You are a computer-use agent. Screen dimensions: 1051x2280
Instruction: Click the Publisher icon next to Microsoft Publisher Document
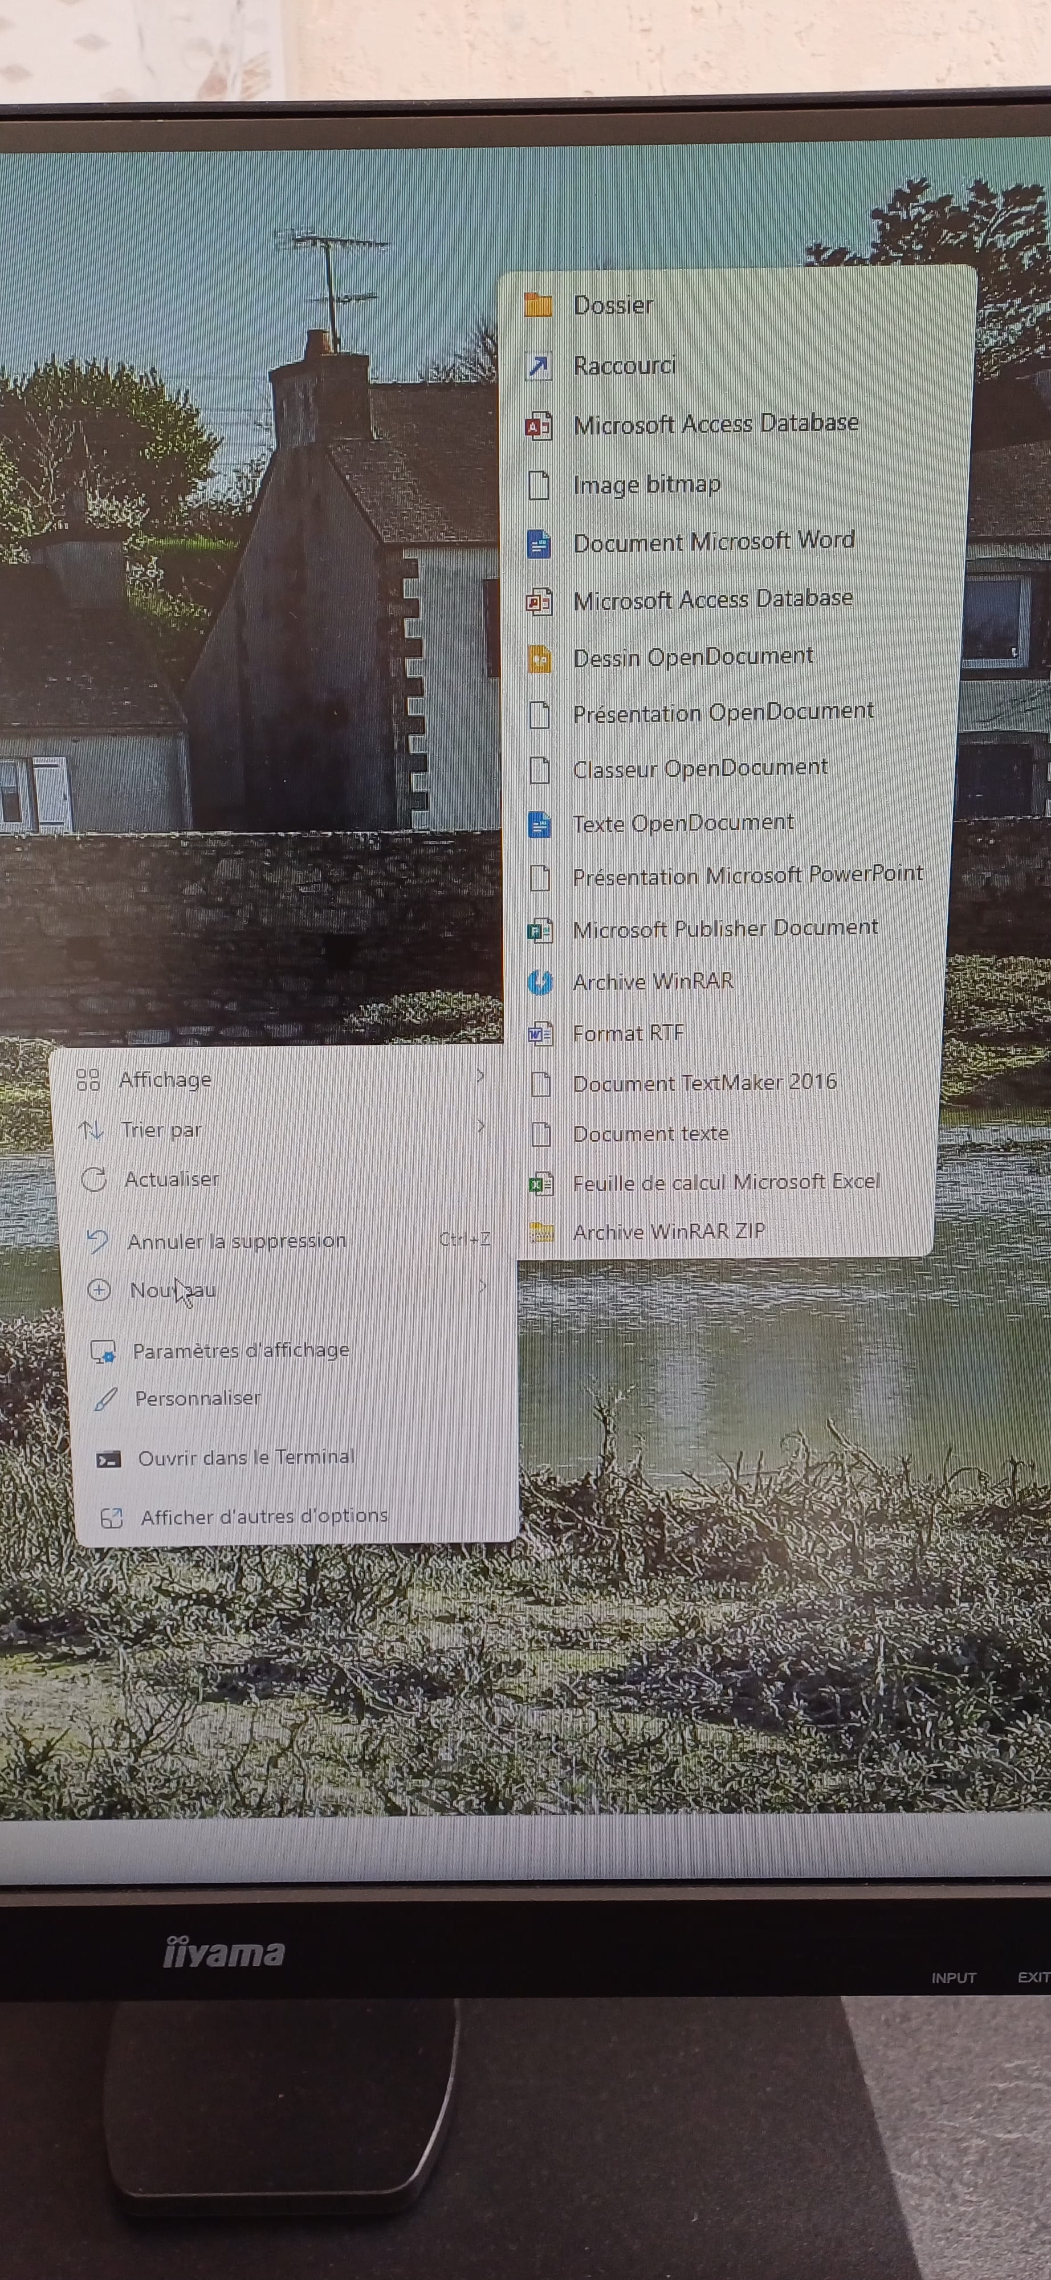click(540, 930)
